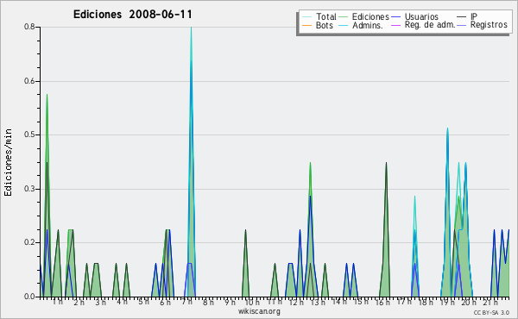The image size is (518, 319).
Task: Click the "2 h" x-axis label
Action: click(79, 303)
